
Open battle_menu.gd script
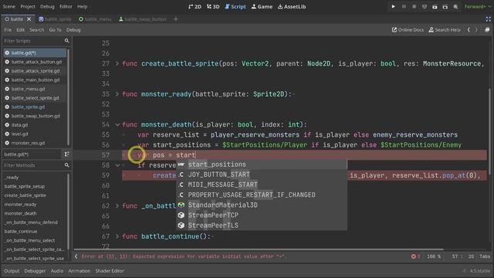35,89
